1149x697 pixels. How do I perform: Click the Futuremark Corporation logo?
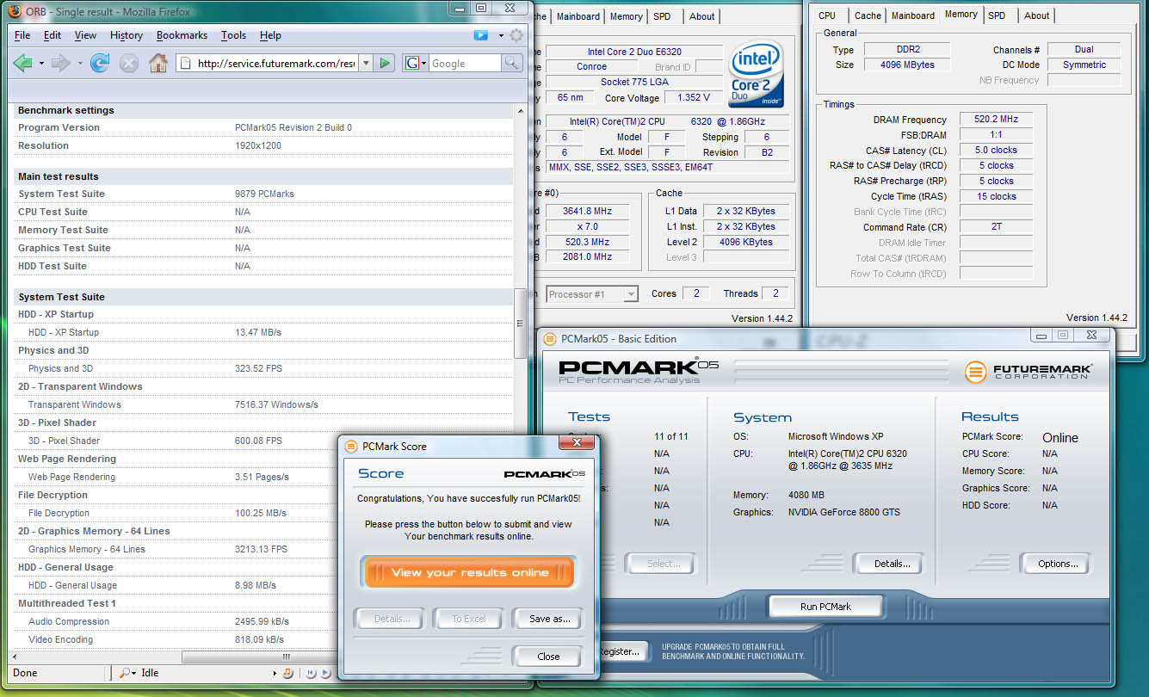[x=1029, y=371]
